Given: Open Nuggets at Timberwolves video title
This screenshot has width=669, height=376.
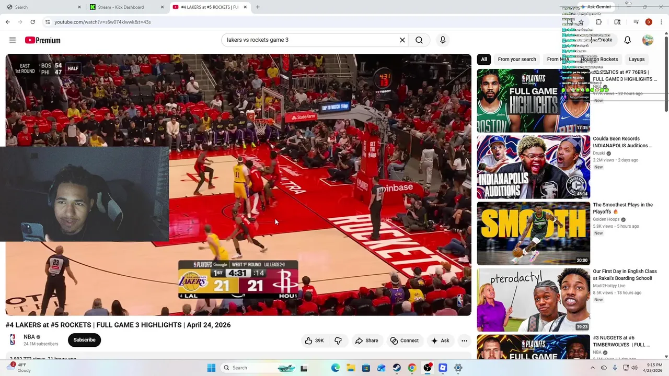Looking at the screenshot, I should coord(621,341).
